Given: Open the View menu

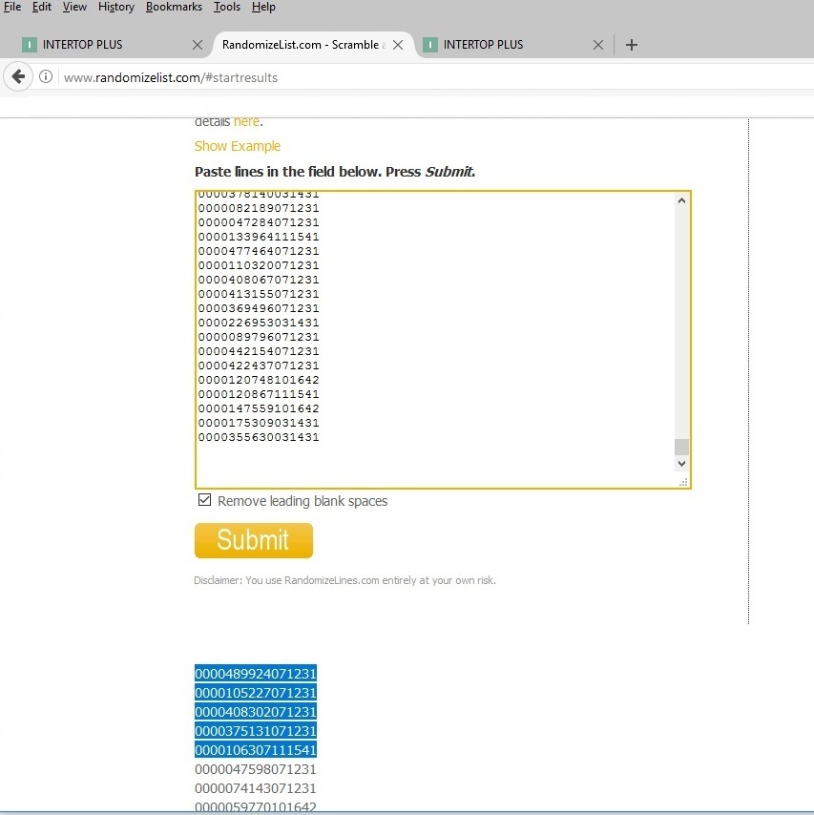Looking at the screenshot, I should (74, 8).
